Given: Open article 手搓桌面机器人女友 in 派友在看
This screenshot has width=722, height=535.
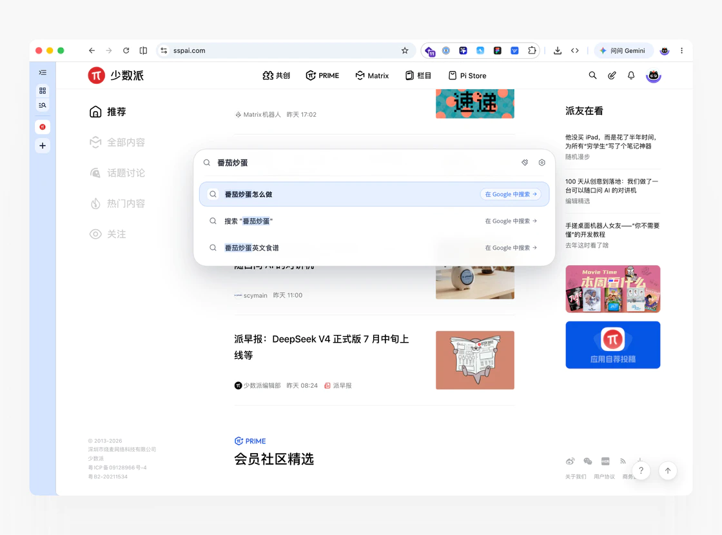Looking at the screenshot, I should [x=612, y=230].
